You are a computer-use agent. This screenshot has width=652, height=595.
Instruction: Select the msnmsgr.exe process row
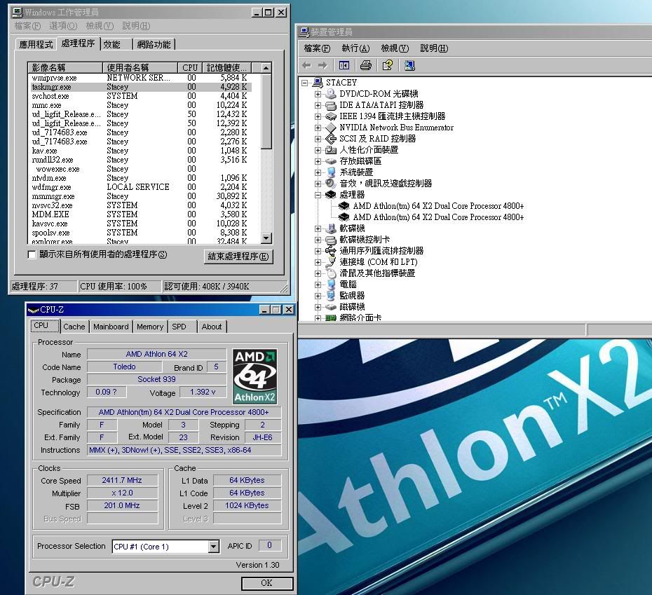point(140,196)
